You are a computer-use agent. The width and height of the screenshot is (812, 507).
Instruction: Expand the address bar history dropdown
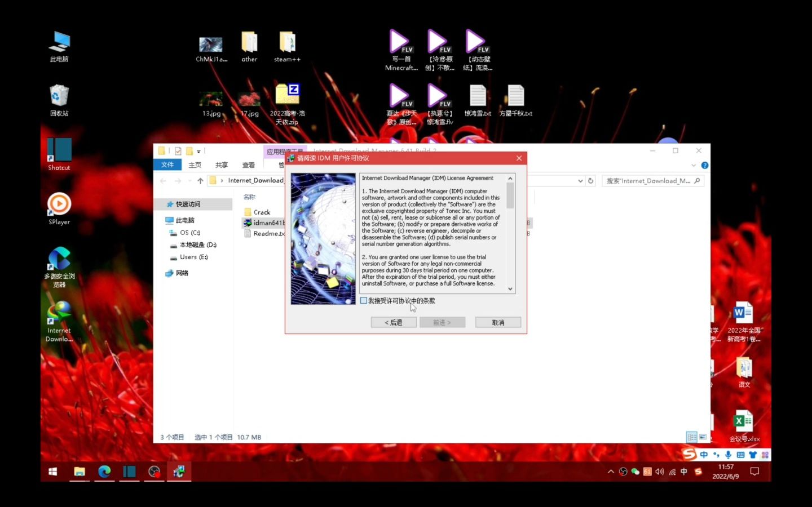click(x=580, y=181)
